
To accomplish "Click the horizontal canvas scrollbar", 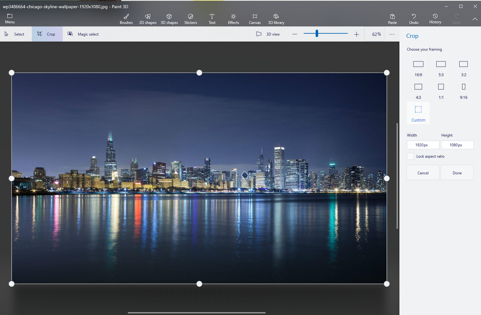I will pos(197,313).
